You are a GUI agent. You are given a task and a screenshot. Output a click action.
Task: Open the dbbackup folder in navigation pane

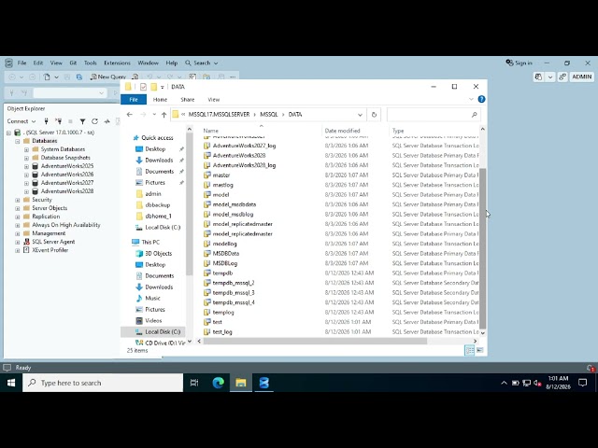[x=157, y=205]
